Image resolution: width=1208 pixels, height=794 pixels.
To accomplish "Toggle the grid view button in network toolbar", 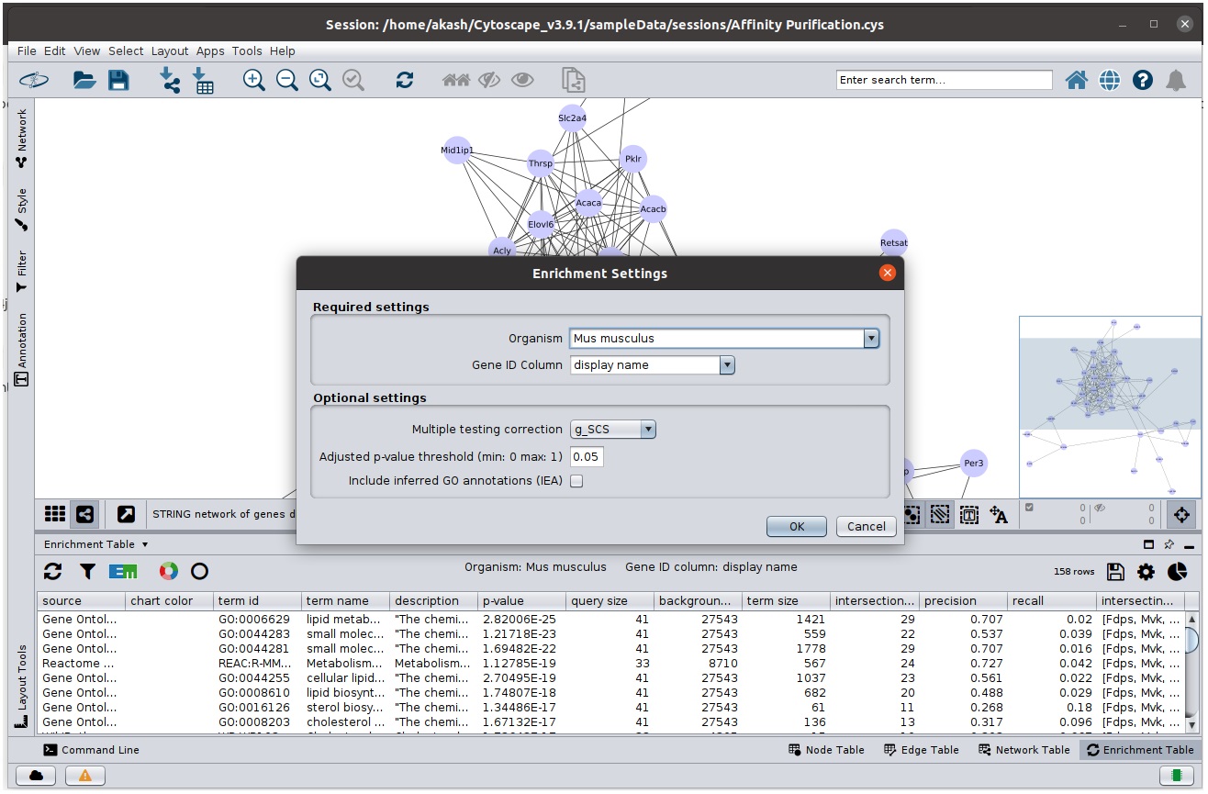I will (x=55, y=514).
